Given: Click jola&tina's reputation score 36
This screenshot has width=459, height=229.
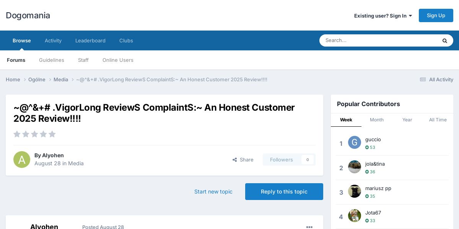Looking at the screenshot, I should pyautogui.click(x=370, y=172).
